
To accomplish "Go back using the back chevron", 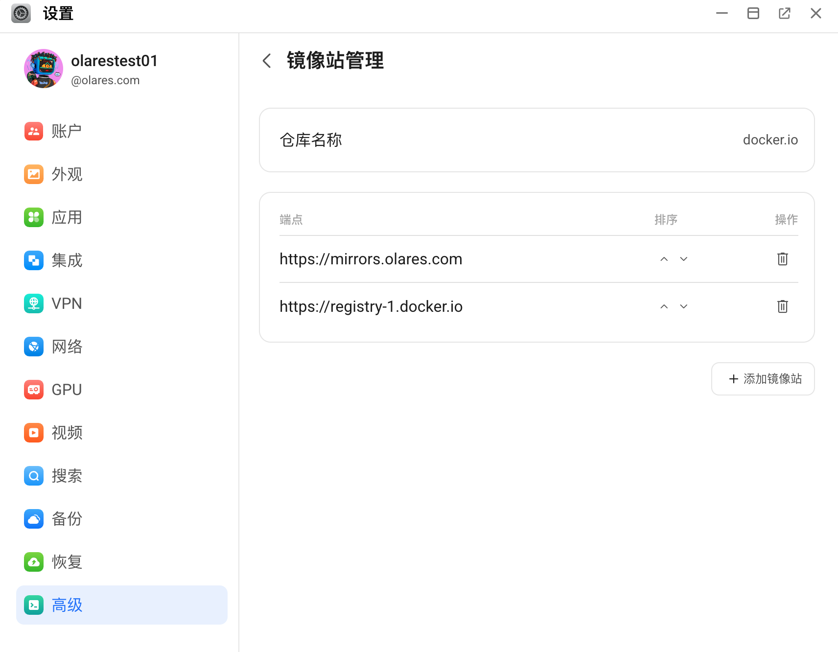I will [x=266, y=60].
